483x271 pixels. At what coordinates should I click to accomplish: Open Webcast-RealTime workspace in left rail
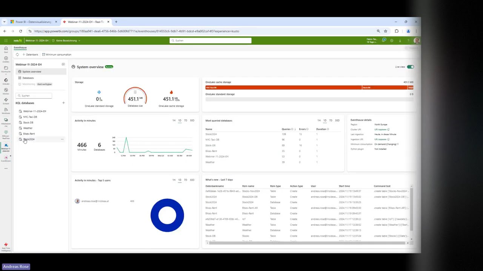point(6,134)
